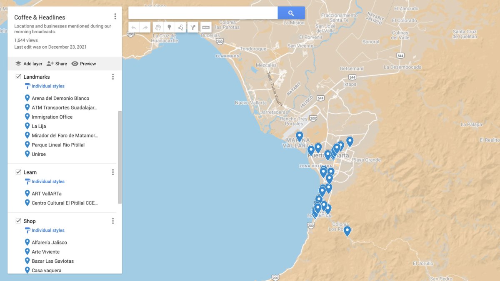The width and height of the screenshot is (500, 281).
Task: Hide the Shop layer via checkbox
Action: [x=18, y=221]
